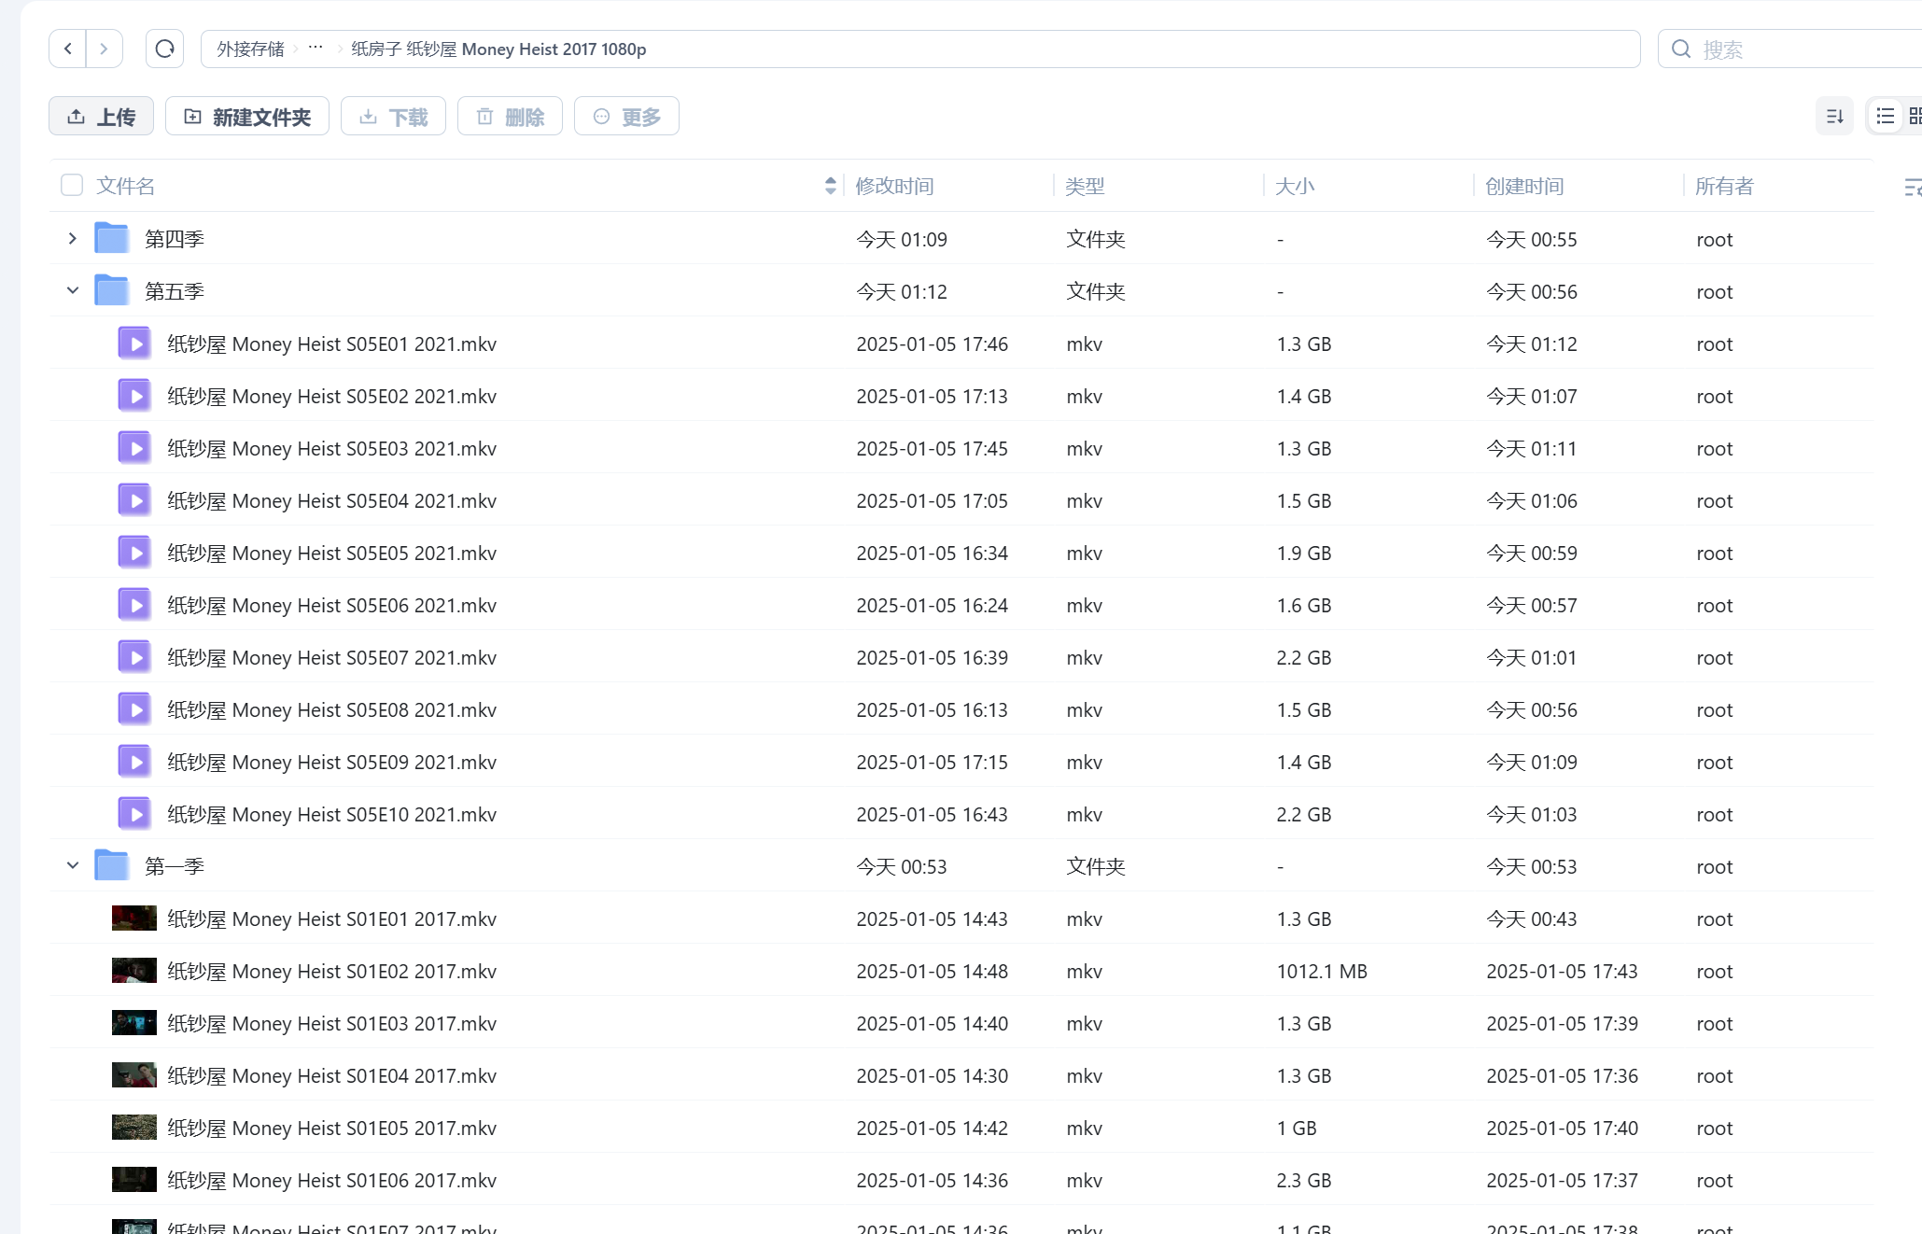
Task: Sort by 所有者 column header
Action: tap(1724, 186)
